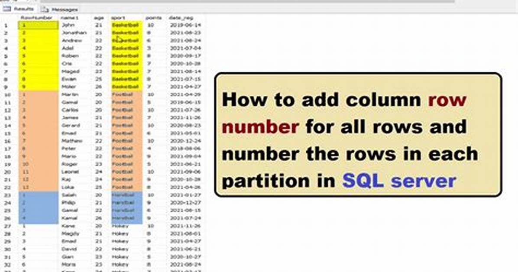Click Basketball sport cell in John's row
Screen dimensions: 518x272
pyautogui.click(x=125, y=25)
